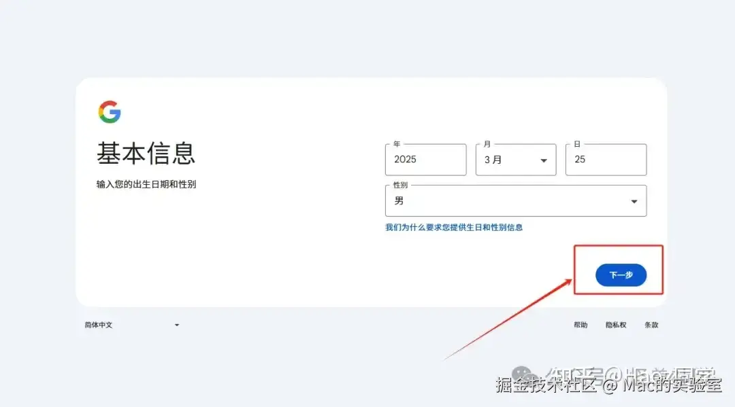Focus the 日 day field showing 25
The height and width of the screenshot is (407, 735).
click(x=606, y=160)
